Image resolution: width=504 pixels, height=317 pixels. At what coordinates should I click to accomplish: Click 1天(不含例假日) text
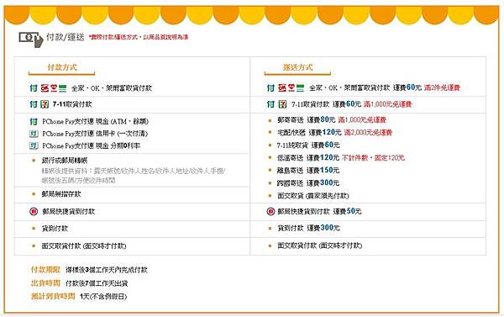coord(103,297)
